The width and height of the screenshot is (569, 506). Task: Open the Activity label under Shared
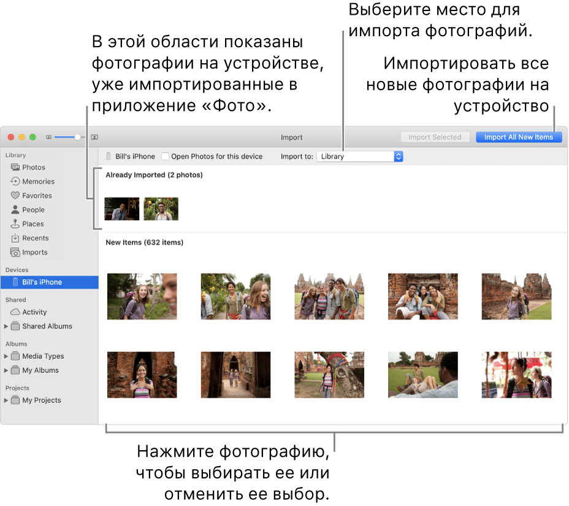click(x=34, y=312)
